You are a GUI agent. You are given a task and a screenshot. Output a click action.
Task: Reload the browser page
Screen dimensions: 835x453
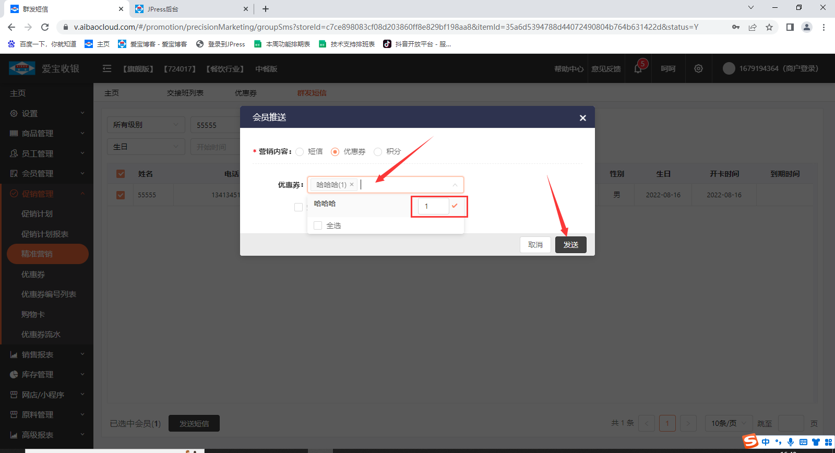(45, 27)
